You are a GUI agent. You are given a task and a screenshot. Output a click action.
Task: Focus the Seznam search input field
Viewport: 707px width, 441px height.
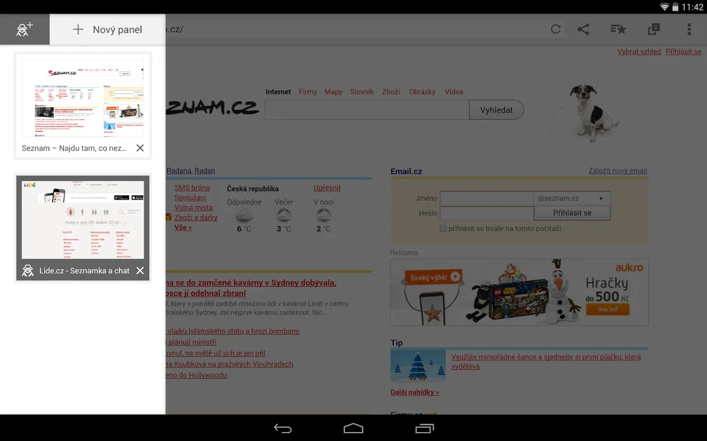[367, 110]
